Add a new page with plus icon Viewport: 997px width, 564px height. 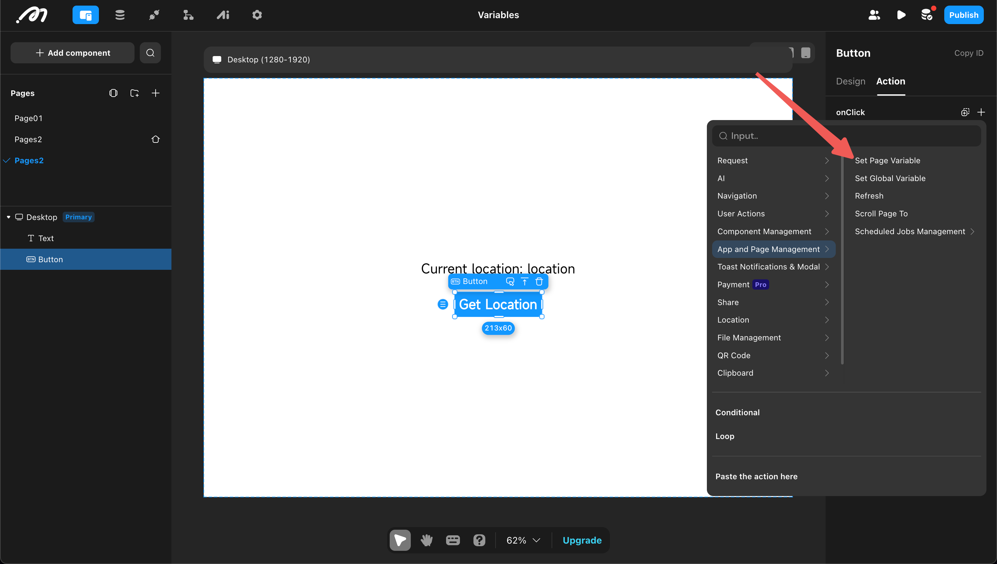click(156, 93)
